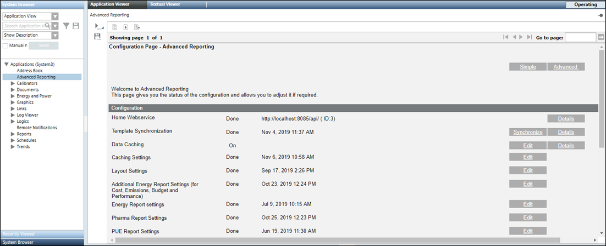The image size is (606, 246).
Task: Click the filter funnel icon in System Browser
Action: point(67,26)
